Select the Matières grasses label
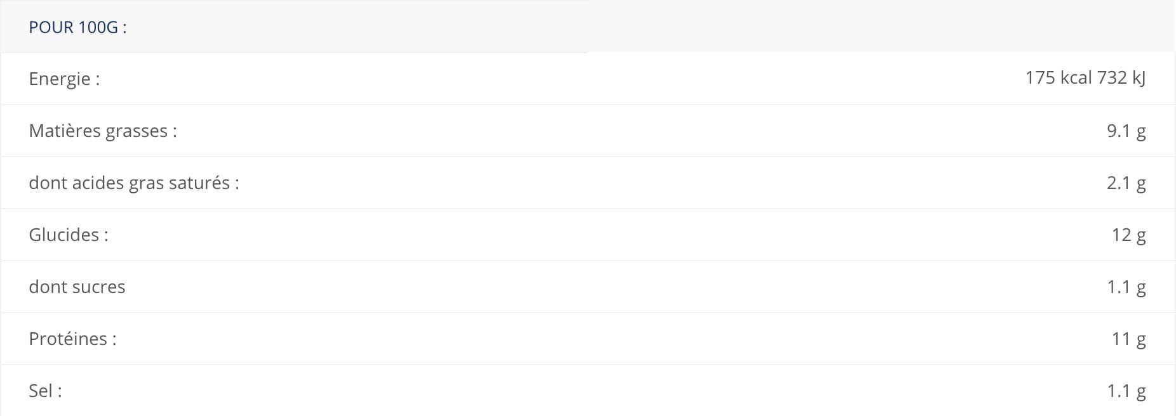 (103, 131)
